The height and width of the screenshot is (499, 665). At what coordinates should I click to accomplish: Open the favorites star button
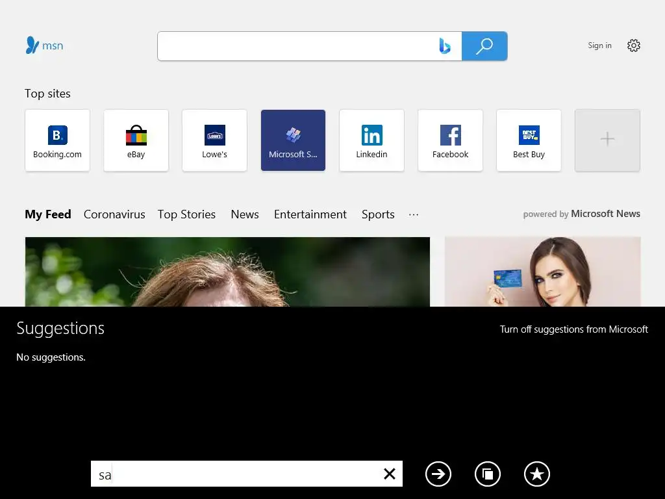[537, 474]
